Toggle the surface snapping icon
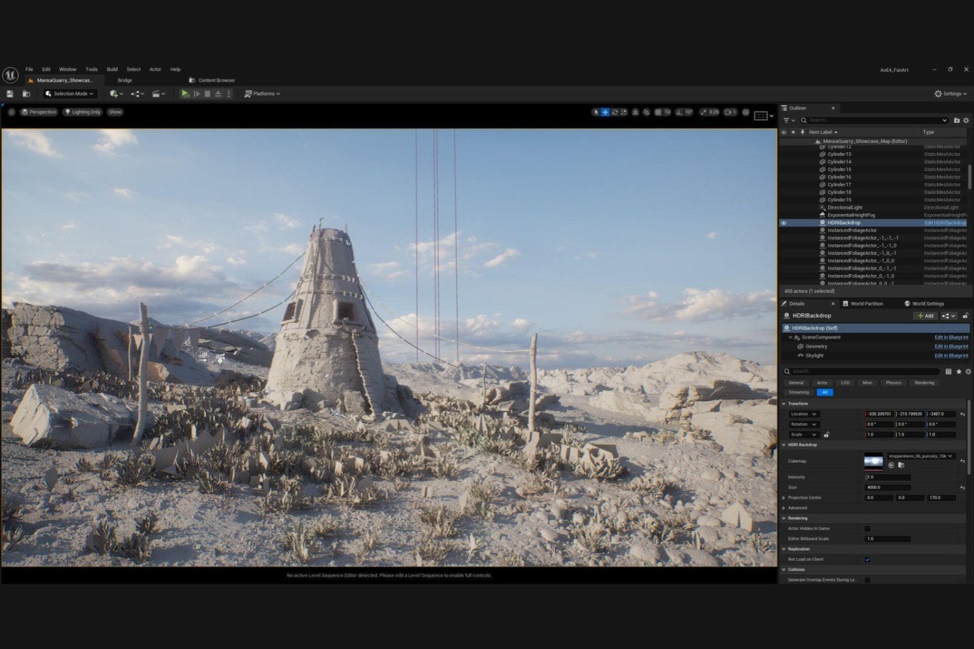974x649 pixels. [x=646, y=112]
